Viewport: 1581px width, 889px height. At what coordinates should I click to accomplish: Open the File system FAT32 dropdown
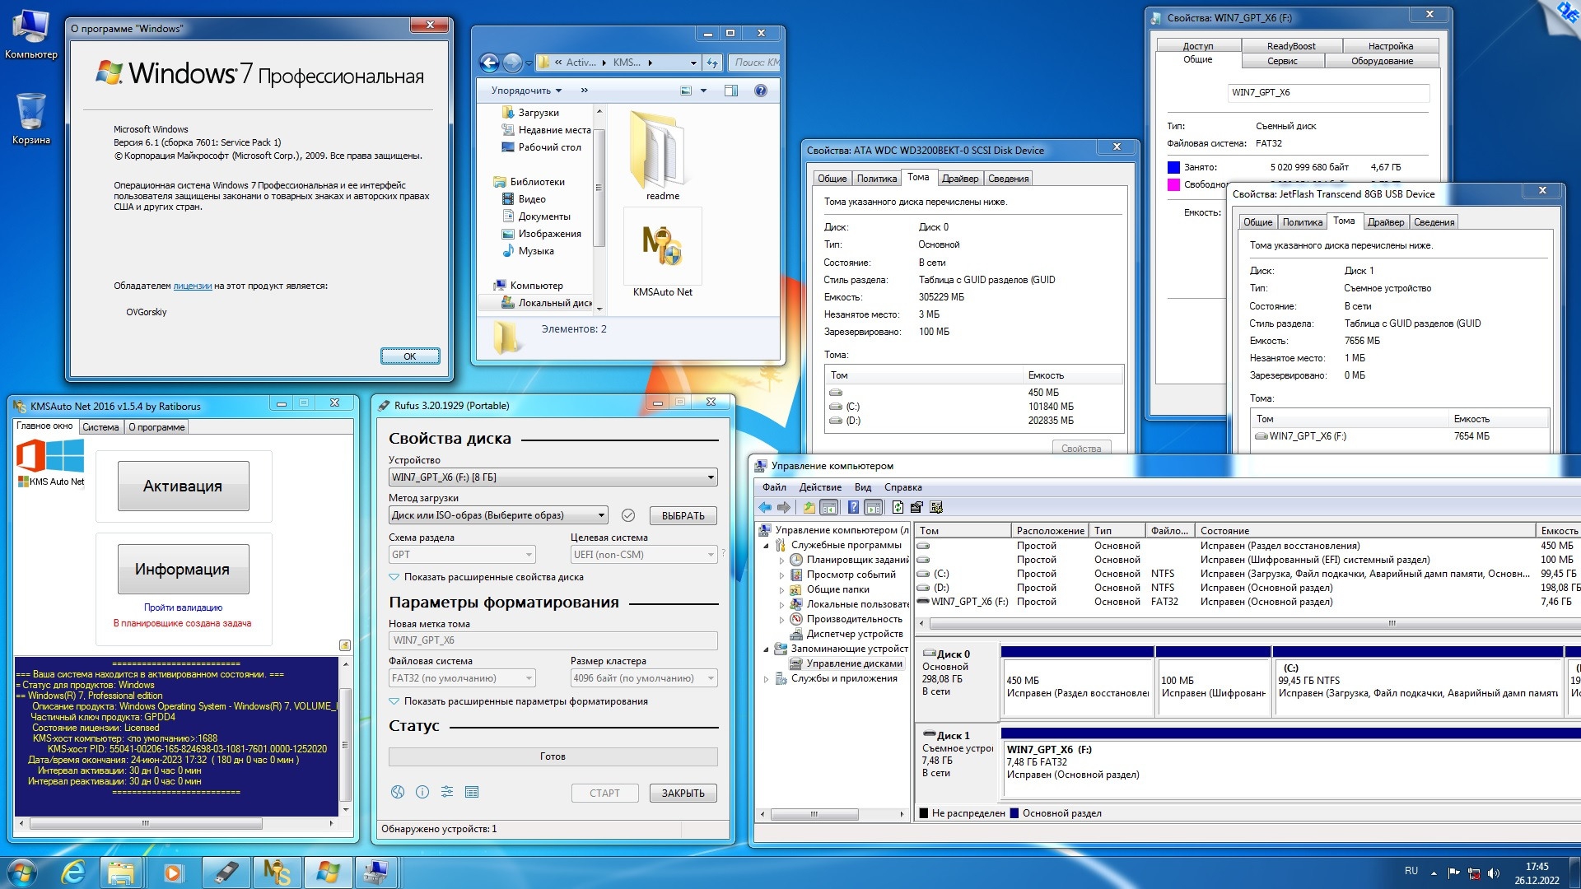(x=462, y=678)
